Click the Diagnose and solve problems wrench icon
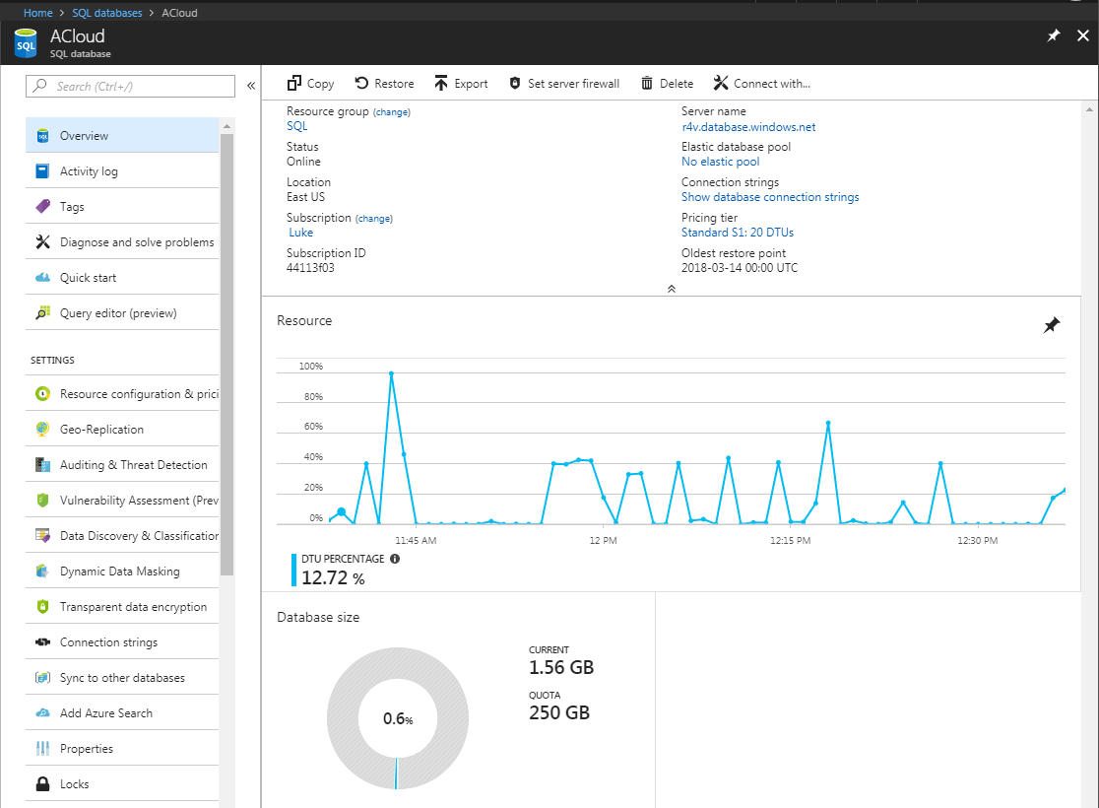This screenshot has width=1099, height=808. click(x=42, y=242)
